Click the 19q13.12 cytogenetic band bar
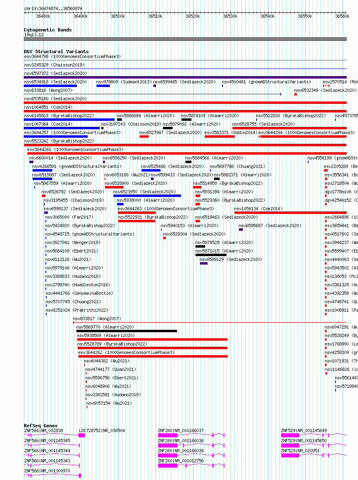This screenshot has height=480, width=358. (185, 39)
